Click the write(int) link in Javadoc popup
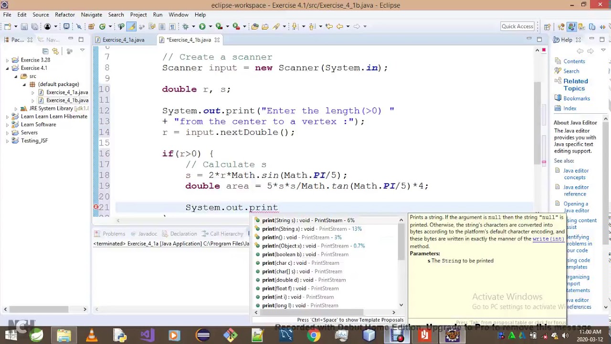This screenshot has height=344, width=611. click(548, 239)
